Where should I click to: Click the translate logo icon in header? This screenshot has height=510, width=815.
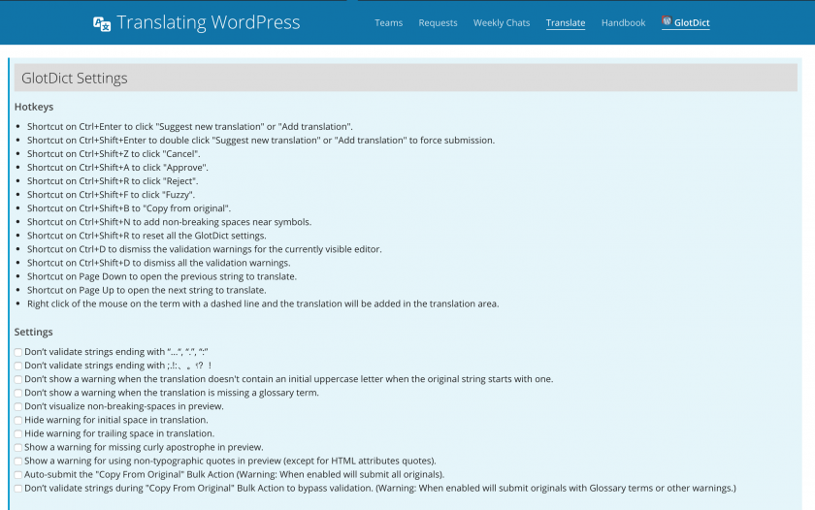[x=102, y=23]
